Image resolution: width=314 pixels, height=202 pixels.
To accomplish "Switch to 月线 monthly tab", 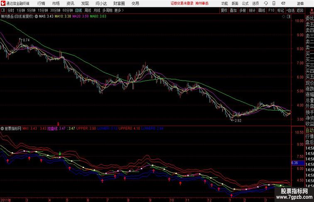I will click(x=97, y=10).
